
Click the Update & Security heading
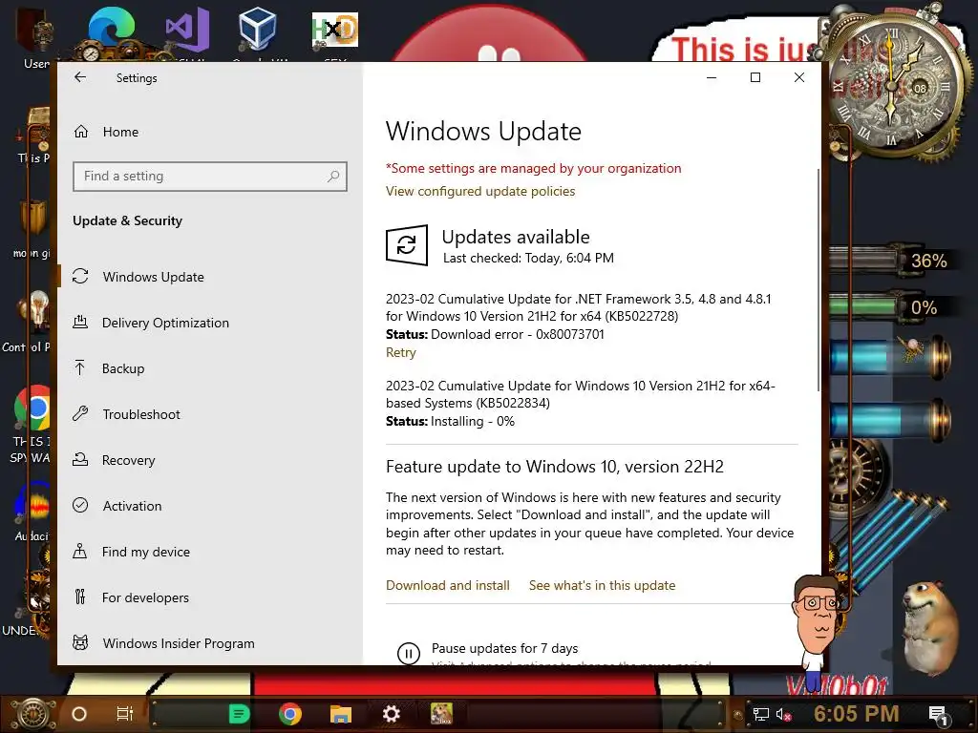127,220
